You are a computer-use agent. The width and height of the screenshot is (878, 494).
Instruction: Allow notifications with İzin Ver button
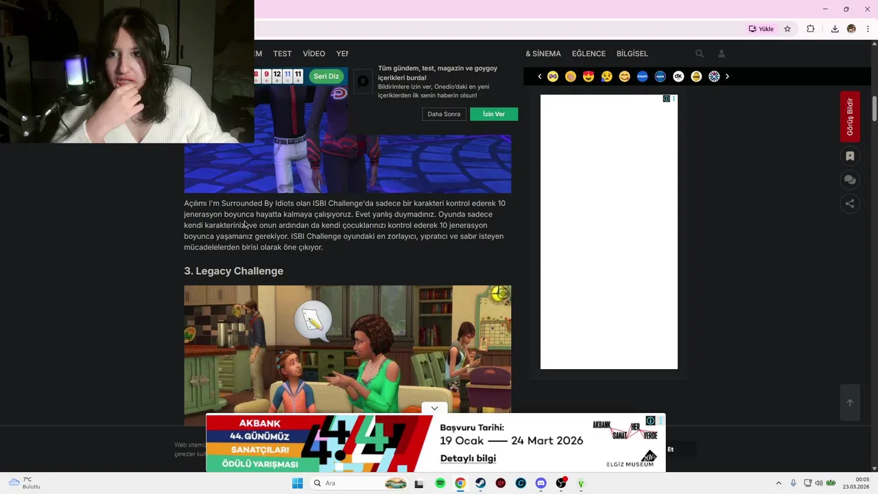(x=494, y=114)
